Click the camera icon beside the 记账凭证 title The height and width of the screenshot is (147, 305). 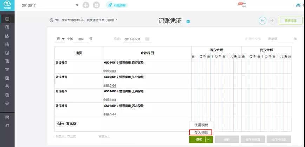(188, 21)
